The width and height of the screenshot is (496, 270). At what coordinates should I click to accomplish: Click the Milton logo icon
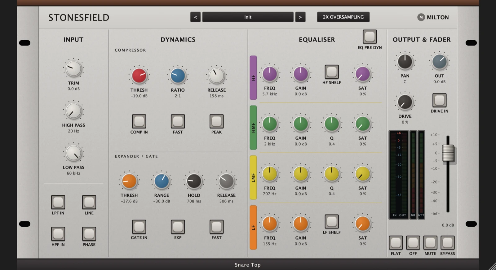pyautogui.click(x=421, y=17)
